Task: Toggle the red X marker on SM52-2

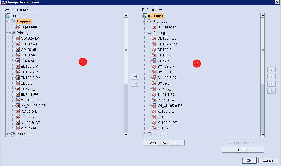Action: [17, 83]
